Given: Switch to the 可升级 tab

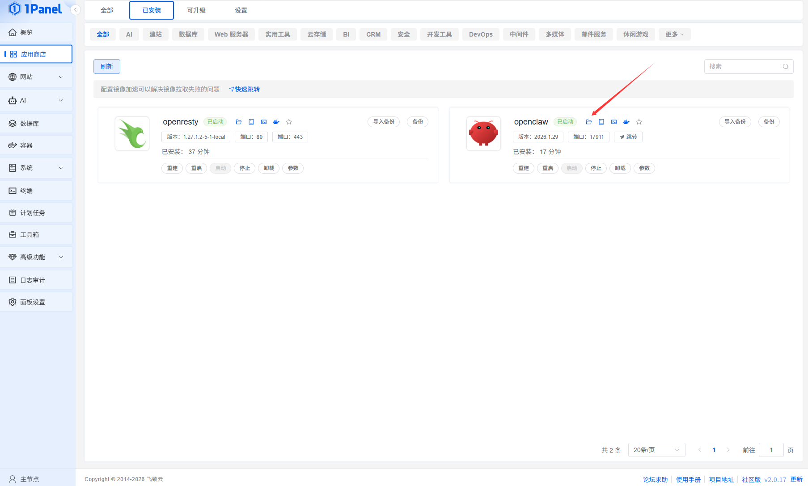Looking at the screenshot, I should (196, 10).
